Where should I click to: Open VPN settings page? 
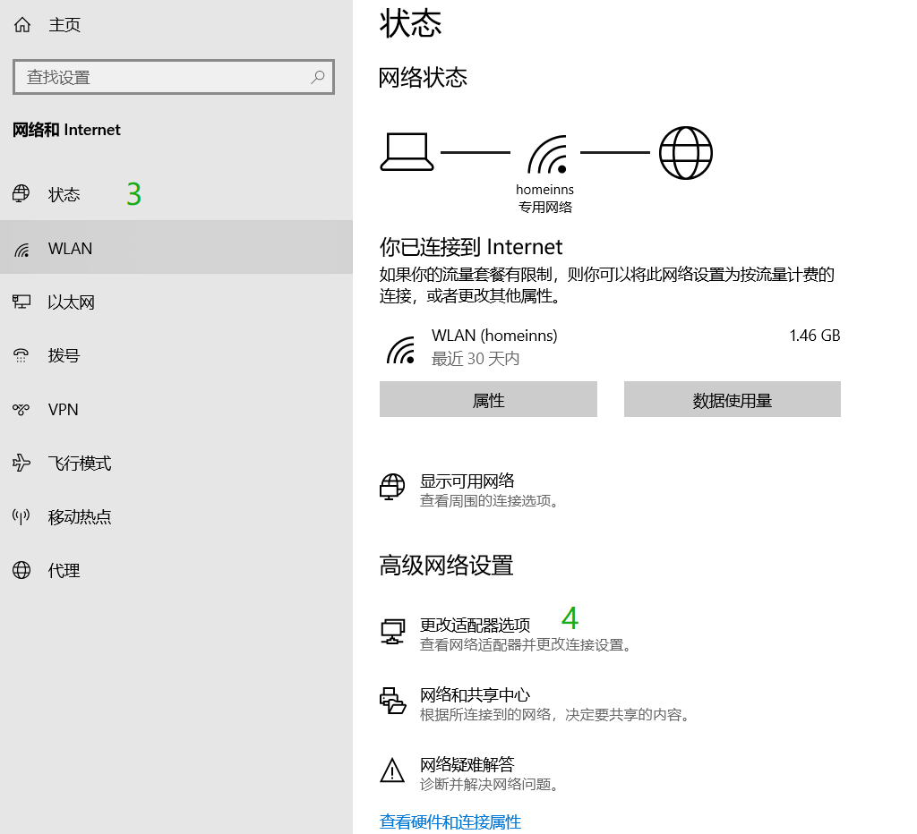click(x=64, y=409)
